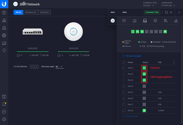Click first port in switch diagram

coord(133,31)
